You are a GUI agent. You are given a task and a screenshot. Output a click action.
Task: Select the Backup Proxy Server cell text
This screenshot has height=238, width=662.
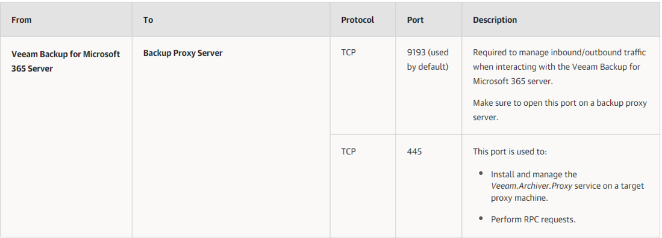(183, 53)
